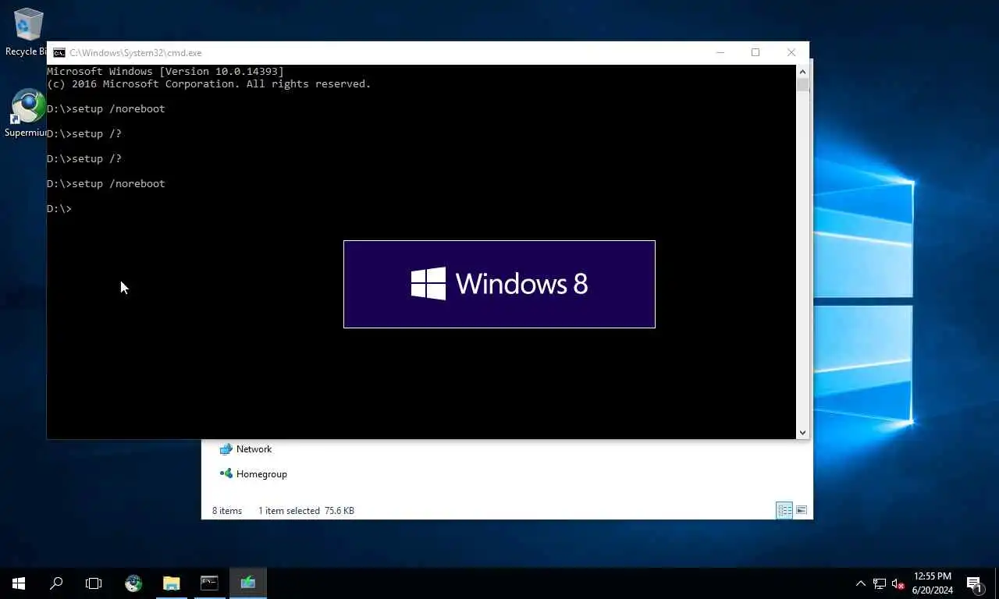
Task: Switch to File Explorer on the taskbar
Action: coord(171,583)
